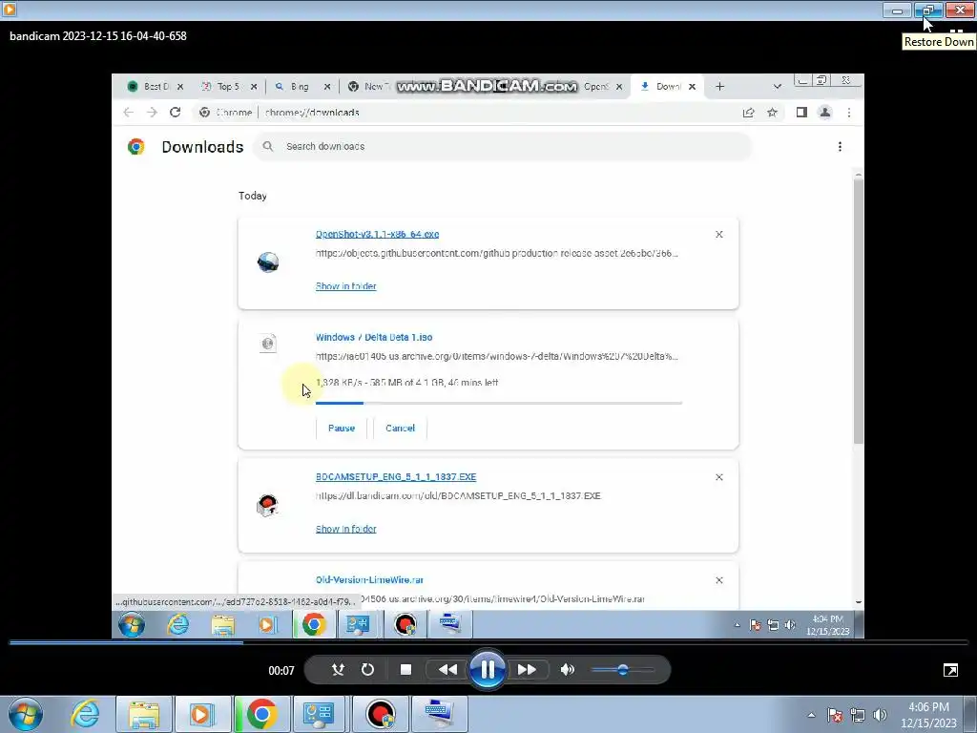Open Chrome's three-dot menu beside the profile icon

tap(848, 113)
